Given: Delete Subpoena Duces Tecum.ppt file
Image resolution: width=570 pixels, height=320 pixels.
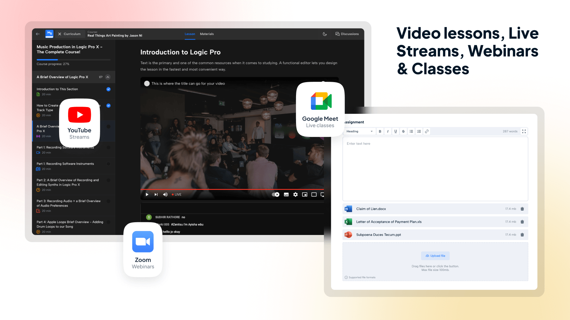Looking at the screenshot, I should pos(522,235).
